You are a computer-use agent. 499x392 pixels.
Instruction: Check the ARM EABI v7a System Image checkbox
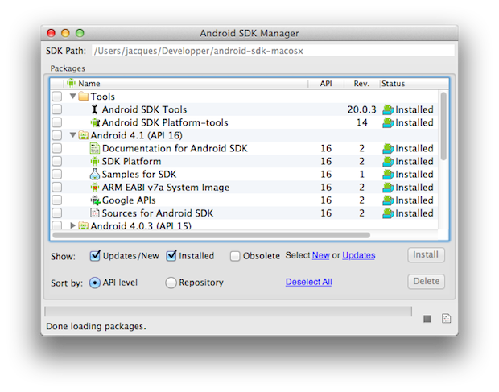(x=57, y=187)
